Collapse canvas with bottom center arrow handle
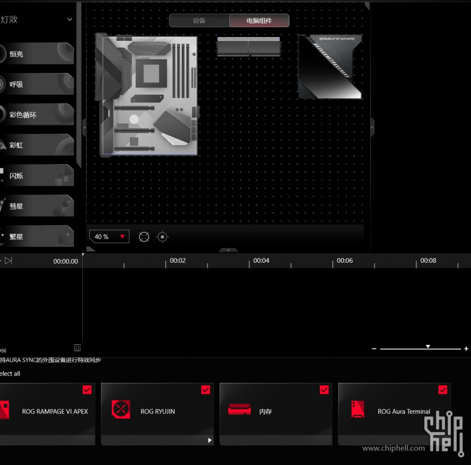 pyautogui.click(x=228, y=250)
